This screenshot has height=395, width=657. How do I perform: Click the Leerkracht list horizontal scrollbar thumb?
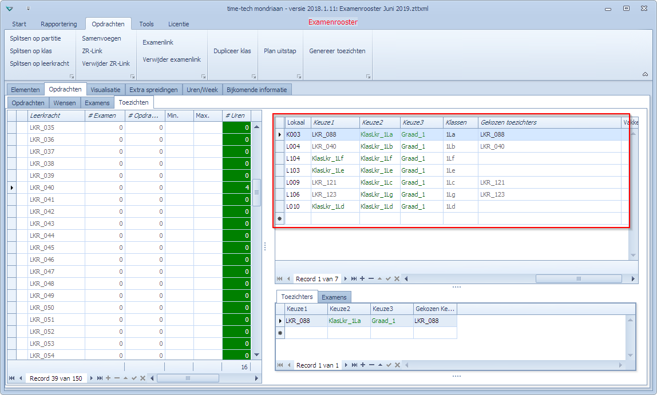188,378
